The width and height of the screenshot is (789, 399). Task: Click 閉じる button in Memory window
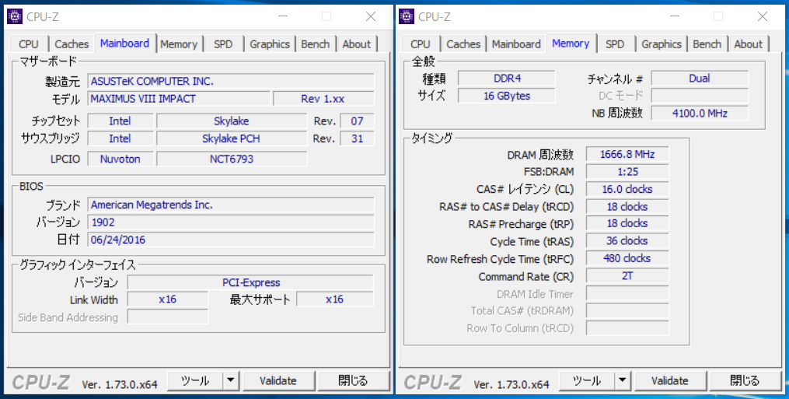(745, 381)
